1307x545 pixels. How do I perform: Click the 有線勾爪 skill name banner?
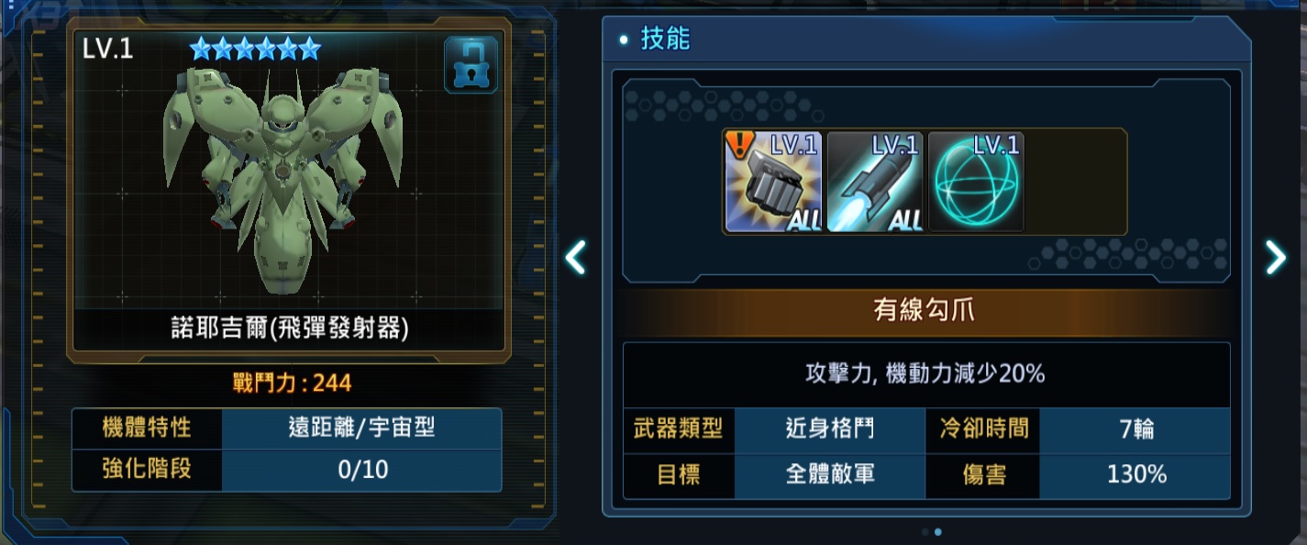coord(925,310)
